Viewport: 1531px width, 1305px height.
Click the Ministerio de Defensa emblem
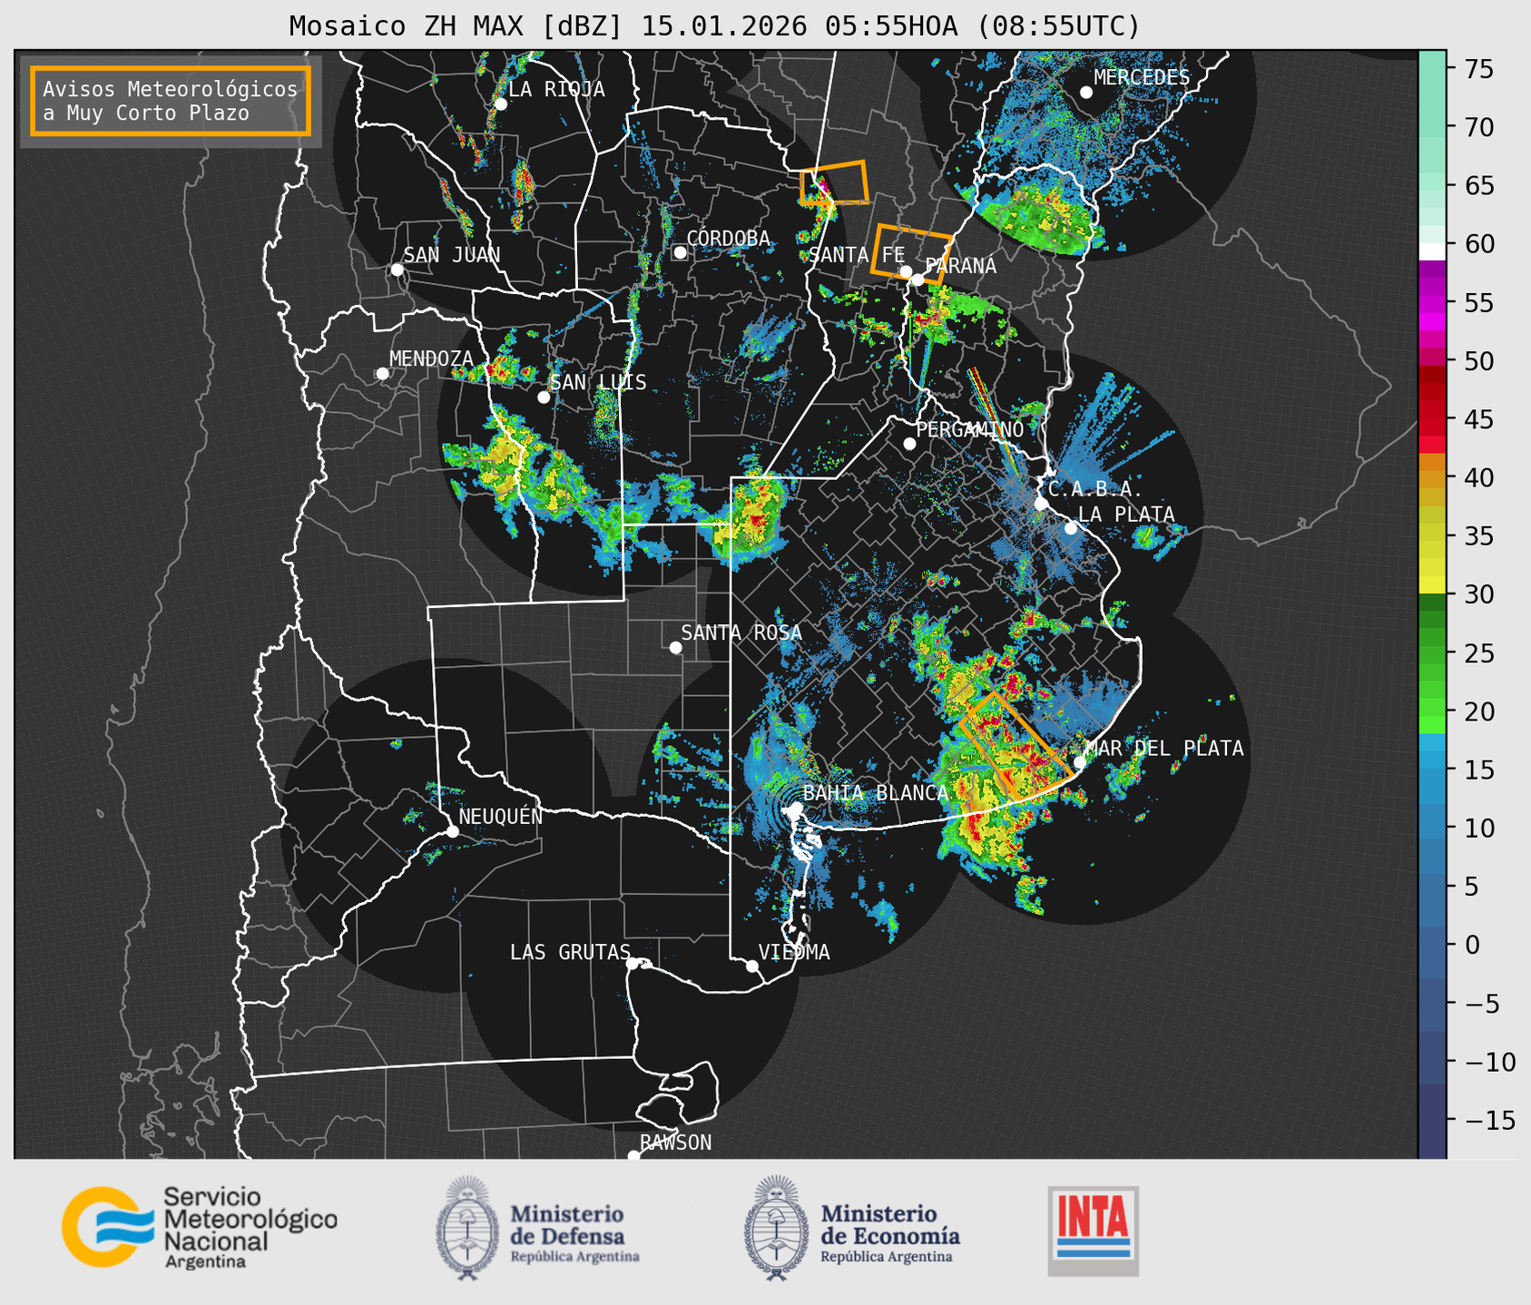coord(467,1228)
